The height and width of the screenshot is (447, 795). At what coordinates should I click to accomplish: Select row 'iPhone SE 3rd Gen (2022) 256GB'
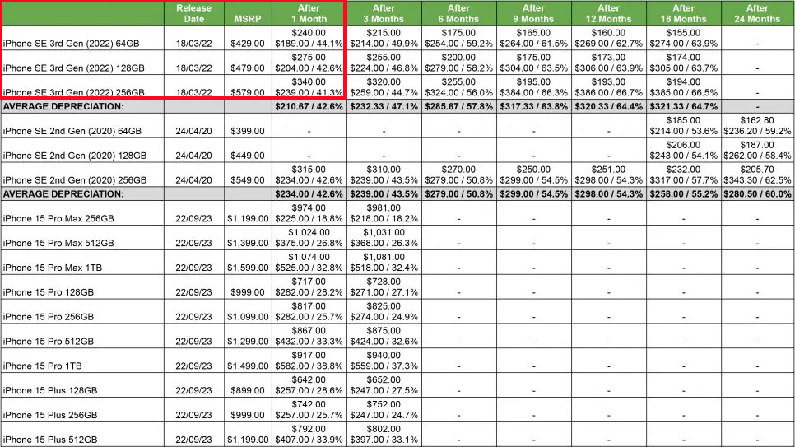(397, 87)
